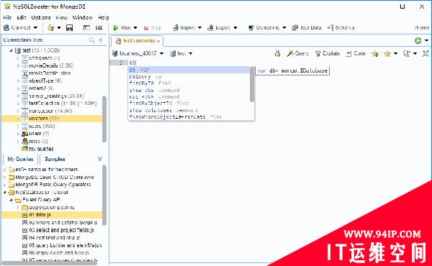Click the Code generator button
The width and height of the screenshot is (432, 266).
(x=356, y=53)
